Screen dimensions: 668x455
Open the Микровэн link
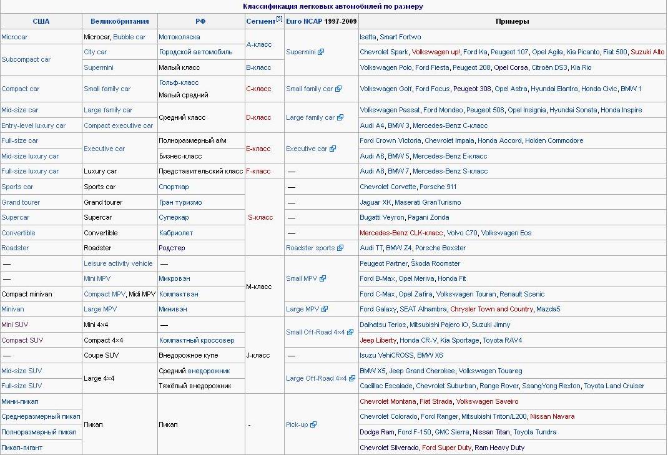(x=174, y=278)
